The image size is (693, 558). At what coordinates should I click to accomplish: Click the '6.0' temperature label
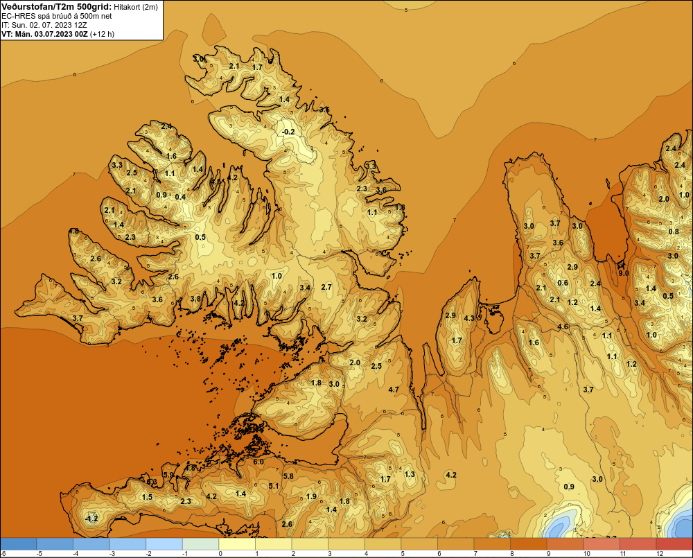click(258, 462)
